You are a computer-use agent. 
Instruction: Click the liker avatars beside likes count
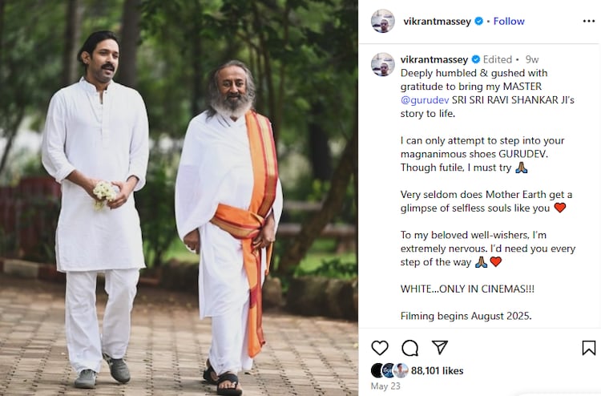(389, 370)
